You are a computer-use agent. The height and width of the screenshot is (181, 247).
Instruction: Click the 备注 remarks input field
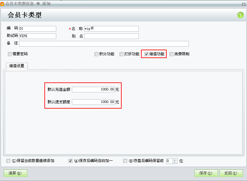click(x=104, y=44)
